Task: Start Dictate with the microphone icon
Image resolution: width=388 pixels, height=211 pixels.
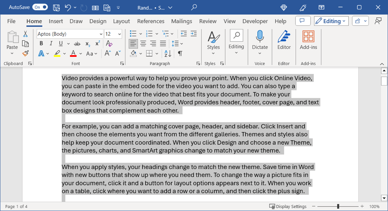Action: (260, 40)
